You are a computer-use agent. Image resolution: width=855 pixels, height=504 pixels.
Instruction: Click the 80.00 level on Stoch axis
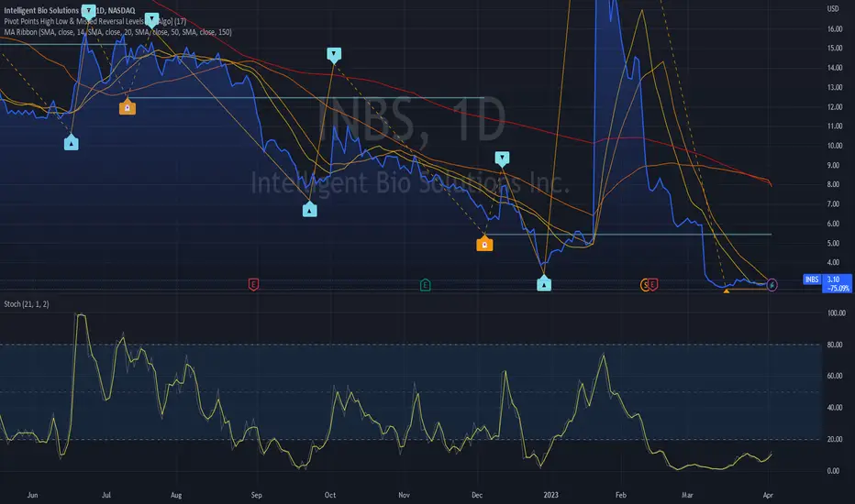(x=835, y=345)
